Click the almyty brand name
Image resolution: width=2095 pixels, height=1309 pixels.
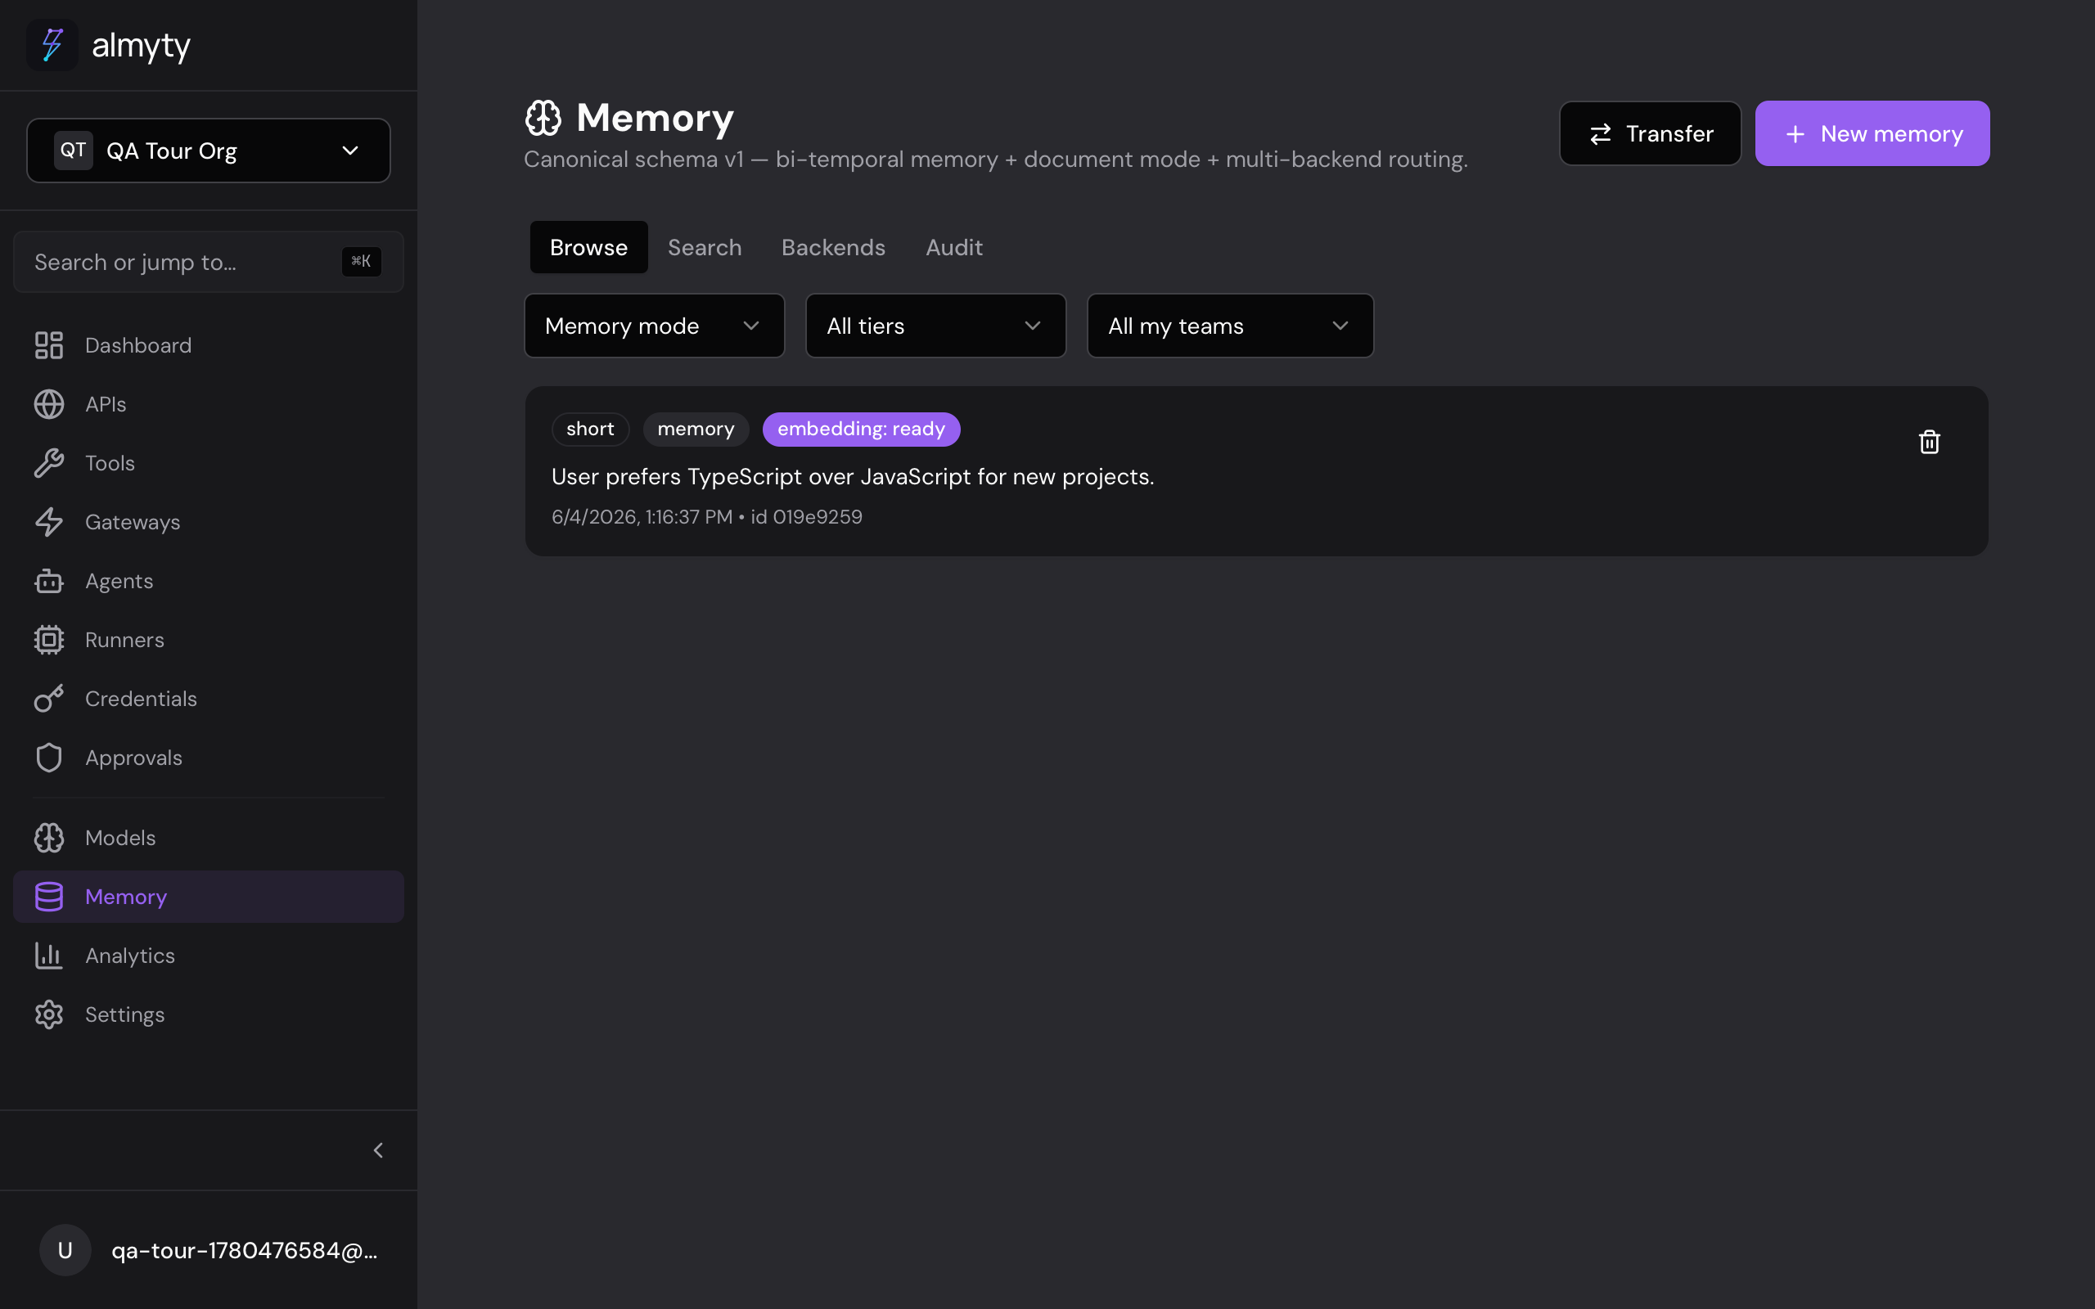[x=141, y=46]
